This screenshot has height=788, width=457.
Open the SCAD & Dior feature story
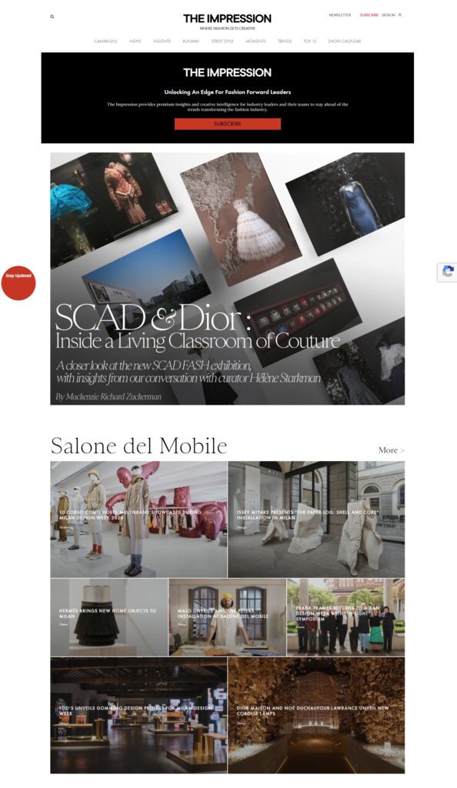(x=228, y=279)
